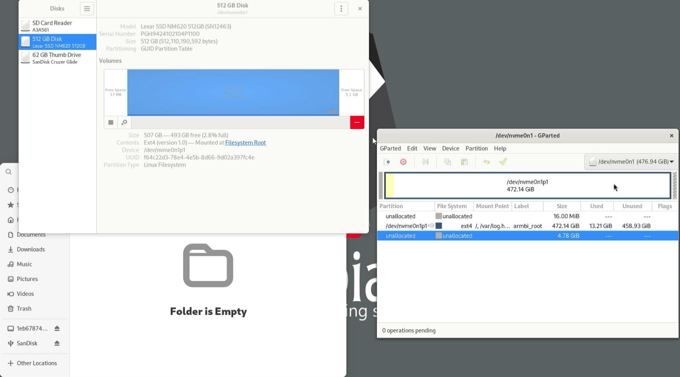
Task: Unmount the partition with the stop button
Action: pos(111,122)
